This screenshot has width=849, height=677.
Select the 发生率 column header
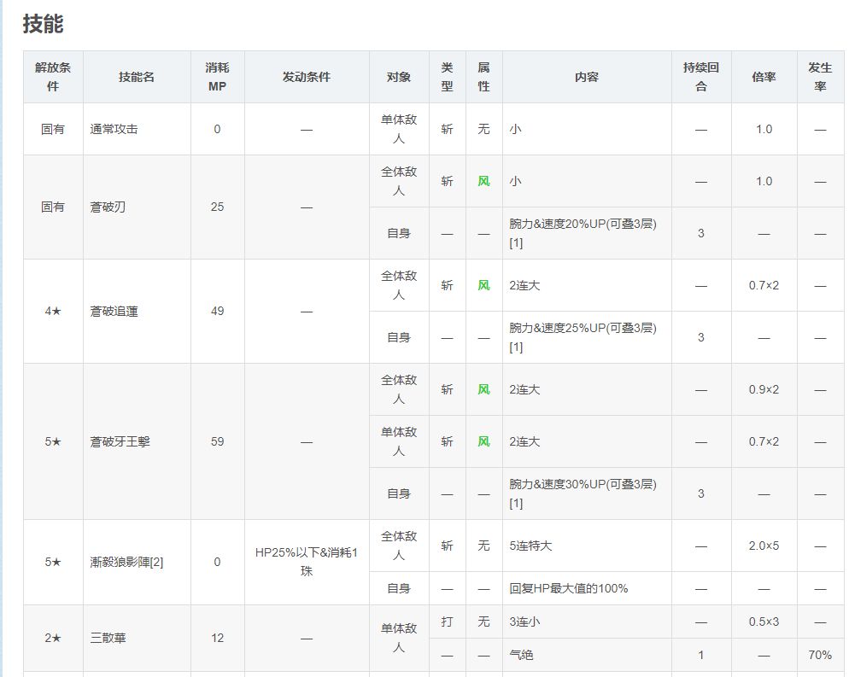[x=820, y=77]
